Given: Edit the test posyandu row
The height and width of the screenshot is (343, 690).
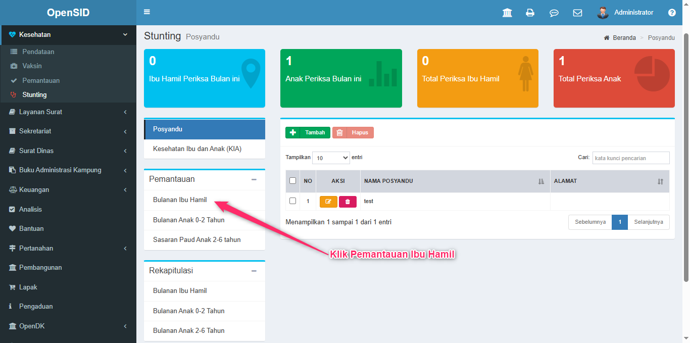Looking at the screenshot, I should (328, 202).
